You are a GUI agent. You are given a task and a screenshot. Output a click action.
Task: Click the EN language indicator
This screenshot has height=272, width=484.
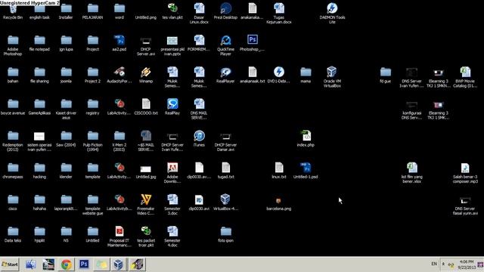(x=434, y=264)
